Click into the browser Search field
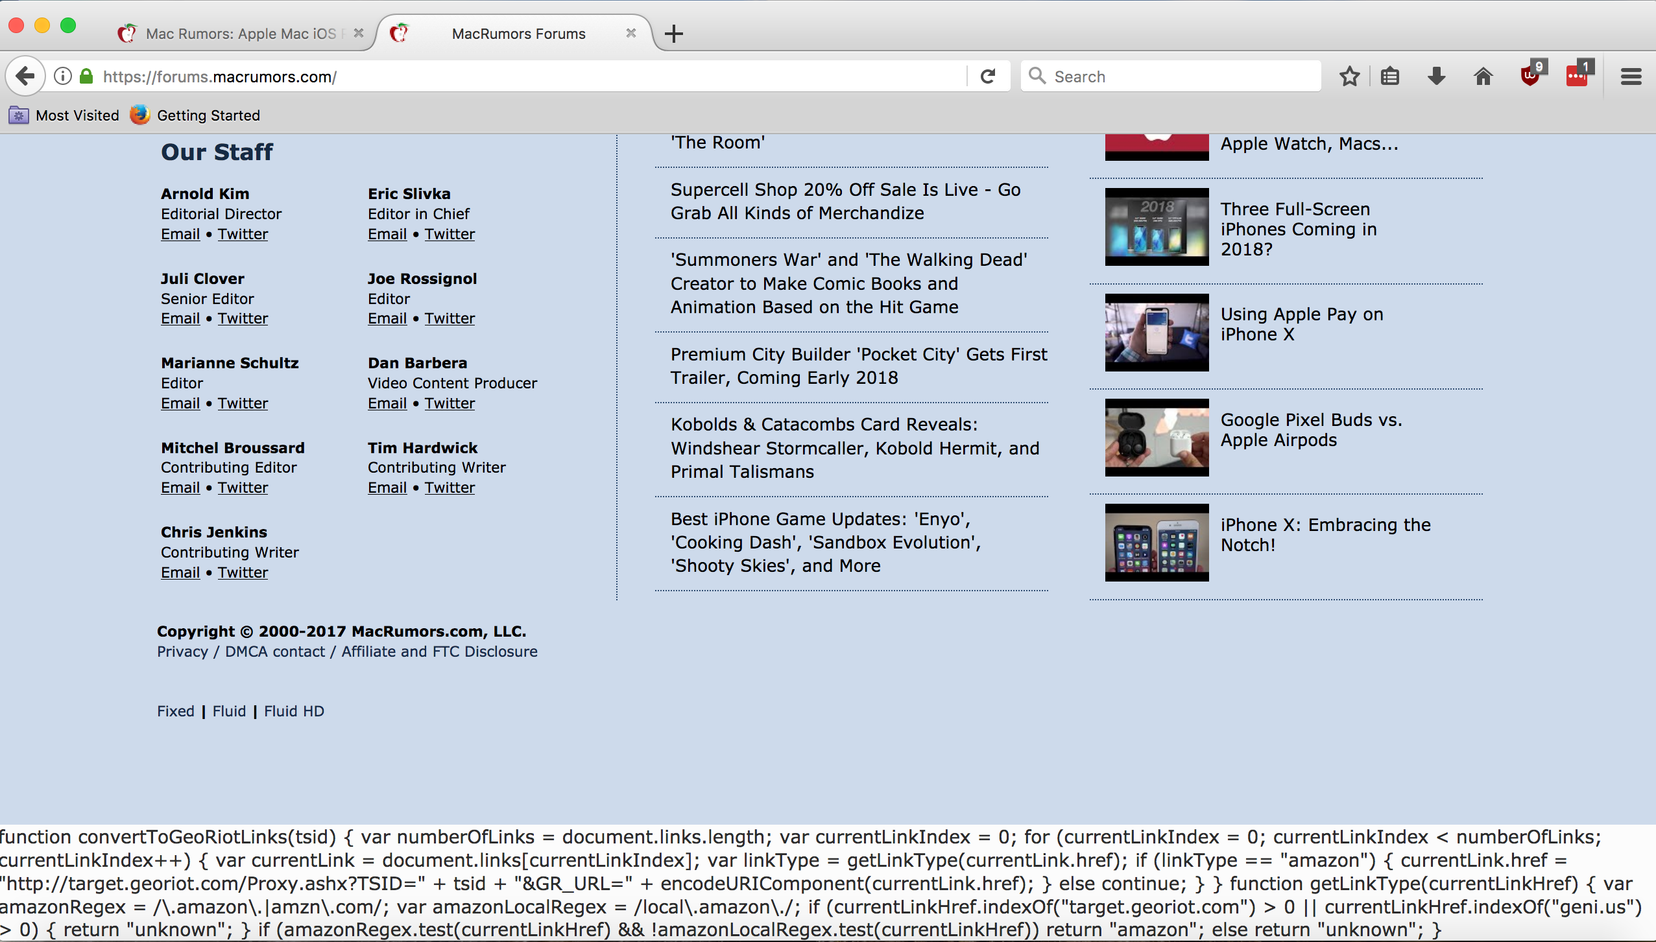 click(1171, 77)
